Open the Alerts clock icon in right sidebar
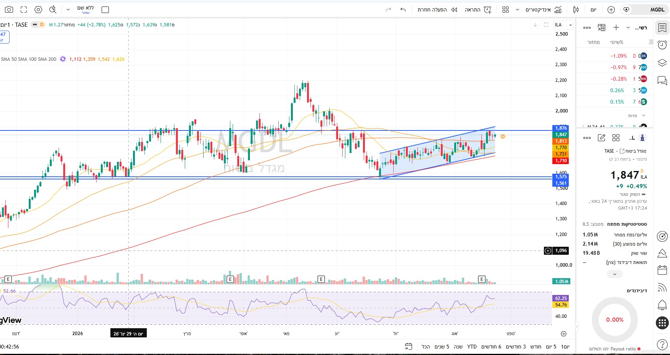670x355 pixels. click(x=662, y=45)
